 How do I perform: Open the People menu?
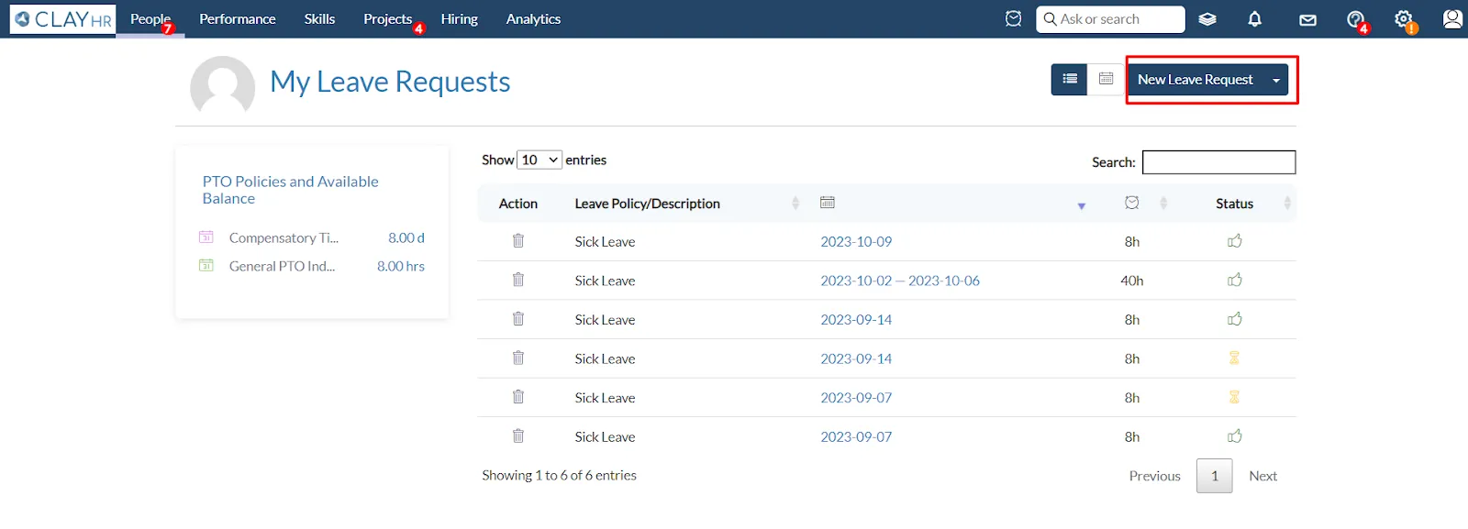coord(150,18)
